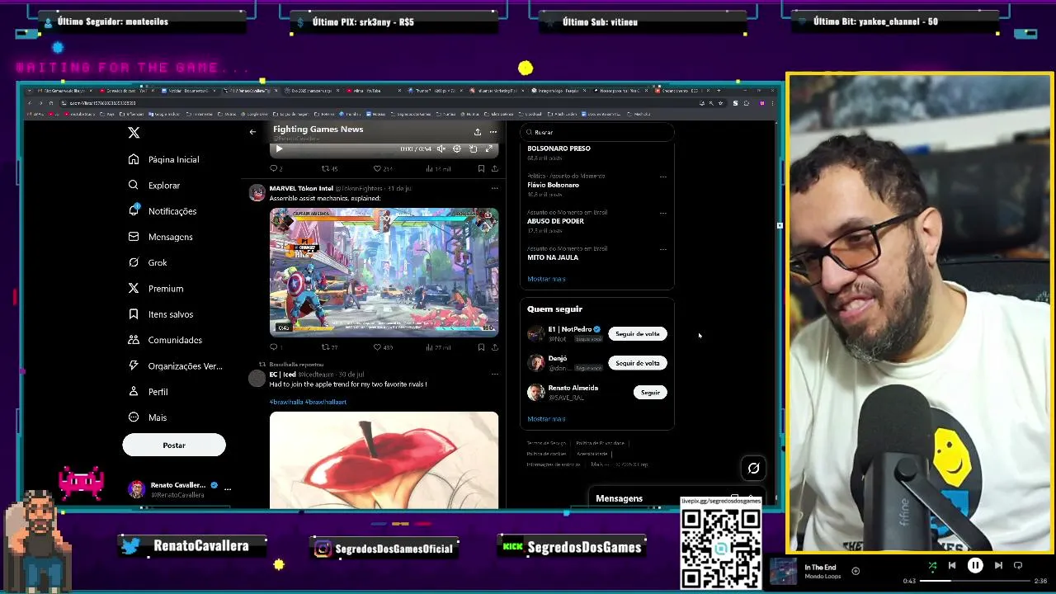
Task: Repost the MARVEL Tōkon post with 77 reposts
Action: pos(329,347)
